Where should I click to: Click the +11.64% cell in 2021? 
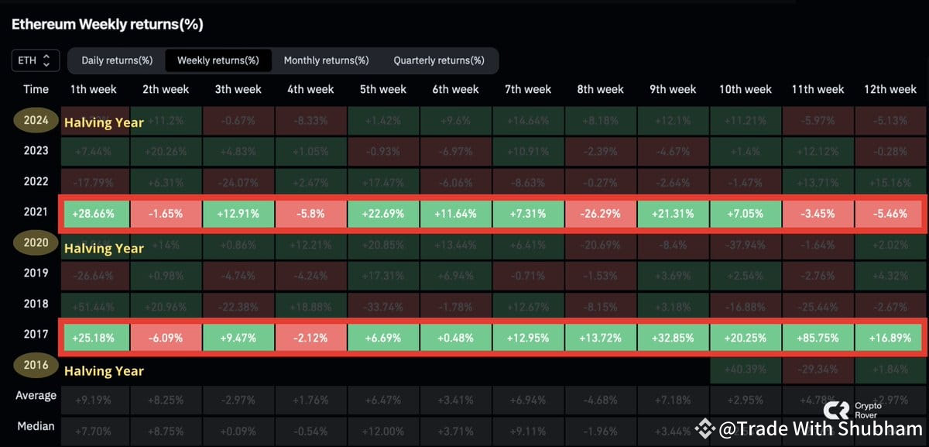click(455, 213)
